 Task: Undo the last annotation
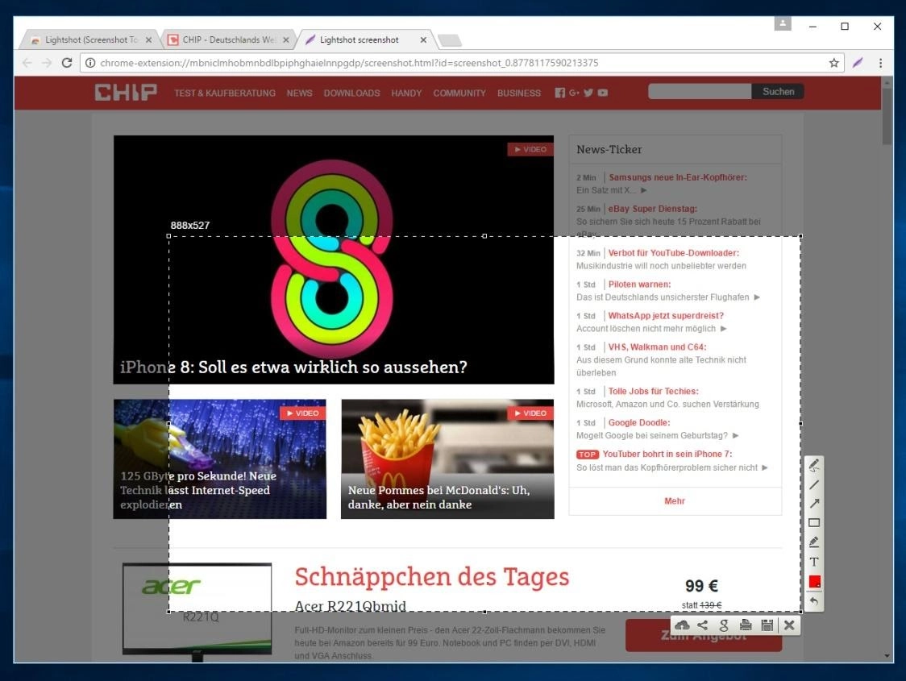pyautogui.click(x=814, y=601)
